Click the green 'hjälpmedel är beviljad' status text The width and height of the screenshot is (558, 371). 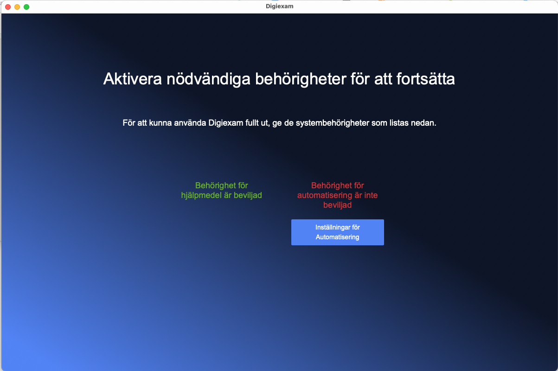point(221,190)
